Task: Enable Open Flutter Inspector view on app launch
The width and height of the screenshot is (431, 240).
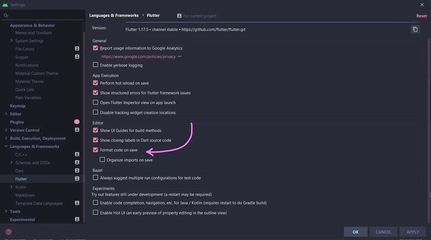Action: [x=96, y=102]
